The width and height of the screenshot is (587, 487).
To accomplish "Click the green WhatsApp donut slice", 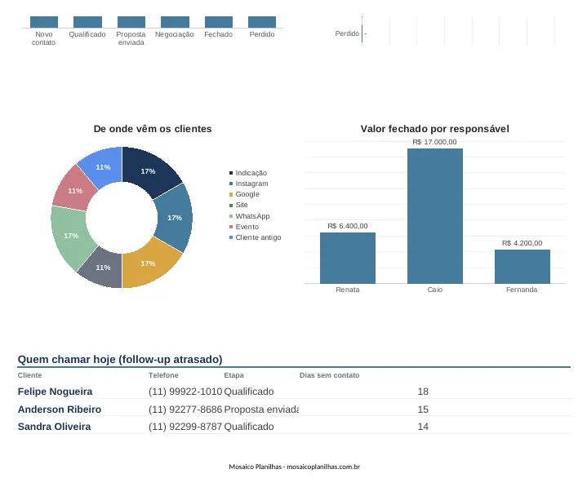I will [69, 237].
